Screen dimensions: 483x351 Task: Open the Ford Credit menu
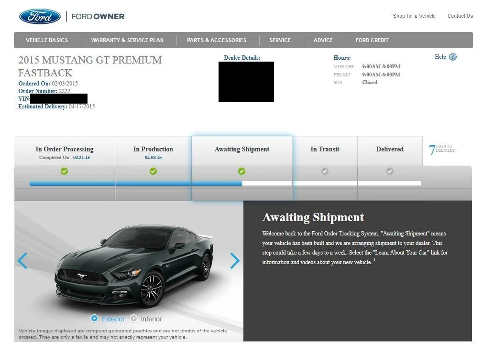pyautogui.click(x=372, y=40)
